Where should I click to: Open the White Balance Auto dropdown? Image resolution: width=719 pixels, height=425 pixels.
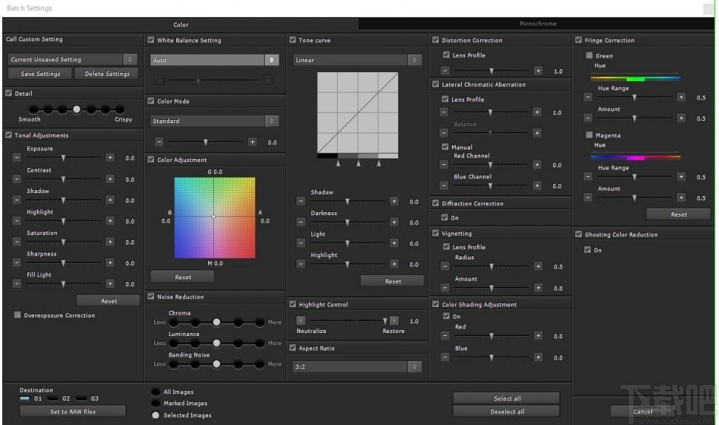click(215, 60)
